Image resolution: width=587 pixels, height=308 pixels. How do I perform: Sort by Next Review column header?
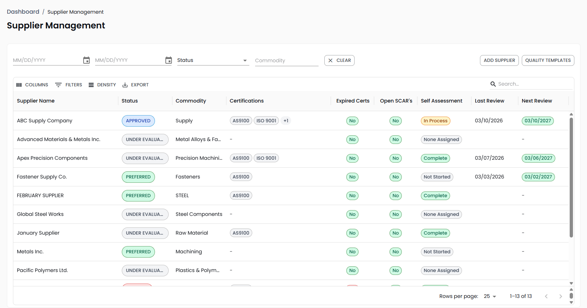pos(537,101)
